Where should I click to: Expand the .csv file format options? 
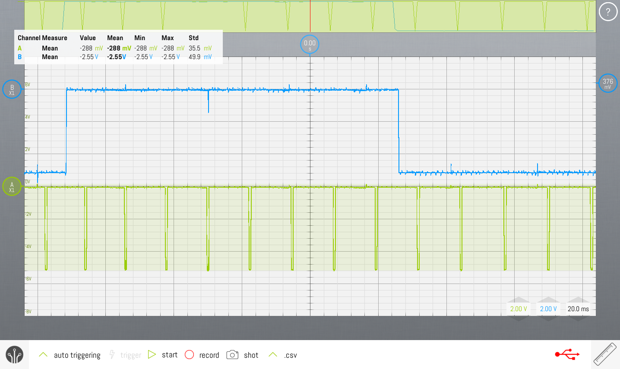(273, 355)
